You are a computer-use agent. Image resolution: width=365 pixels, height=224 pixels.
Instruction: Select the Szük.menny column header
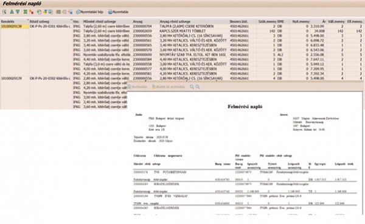(266, 21)
